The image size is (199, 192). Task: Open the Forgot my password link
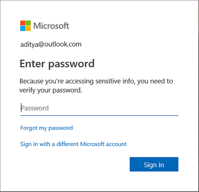[46, 128]
